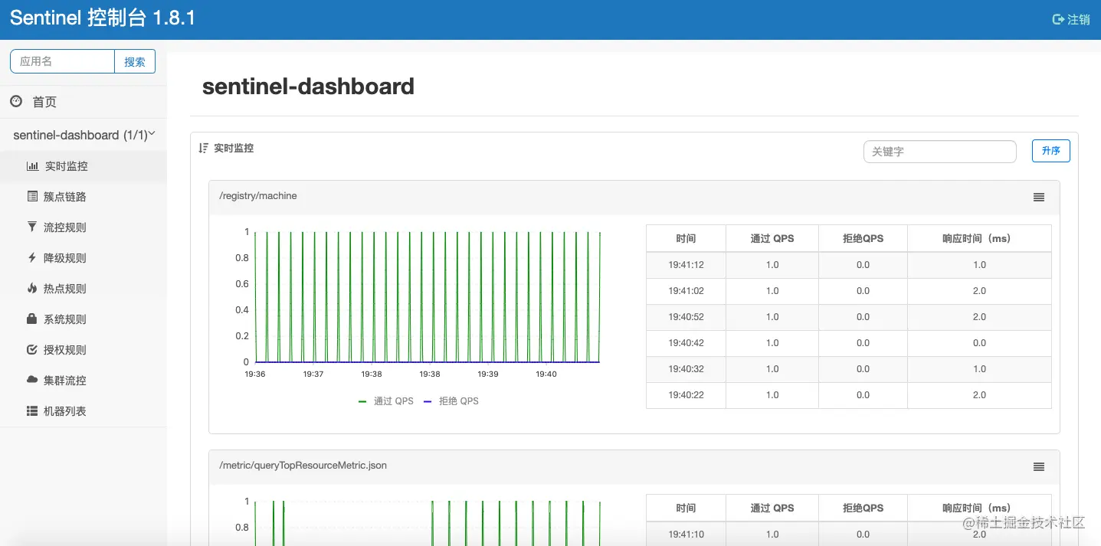Screen dimensions: 1101x546
Task: Click the funnel icon beside 流控规则
Action: (x=32, y=227)
